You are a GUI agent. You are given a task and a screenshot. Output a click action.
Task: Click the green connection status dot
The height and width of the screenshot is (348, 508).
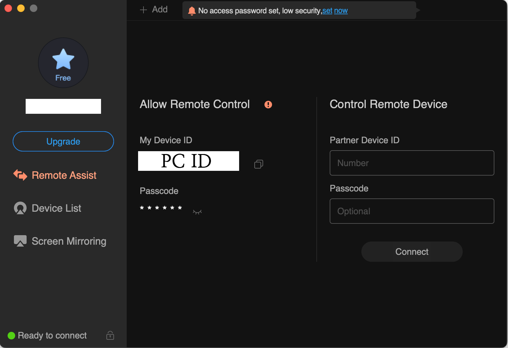(x=11, y=336)
